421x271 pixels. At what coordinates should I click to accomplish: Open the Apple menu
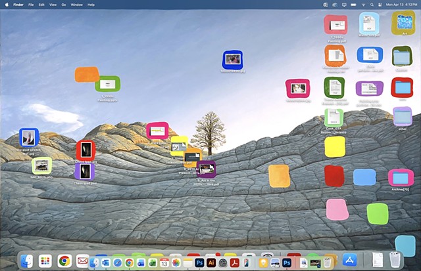click(x=7, y=5)
